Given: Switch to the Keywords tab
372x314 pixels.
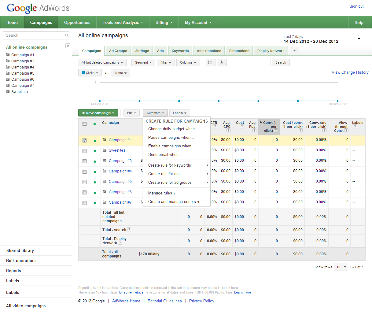Looking at the screenshot, I should 180,51.
